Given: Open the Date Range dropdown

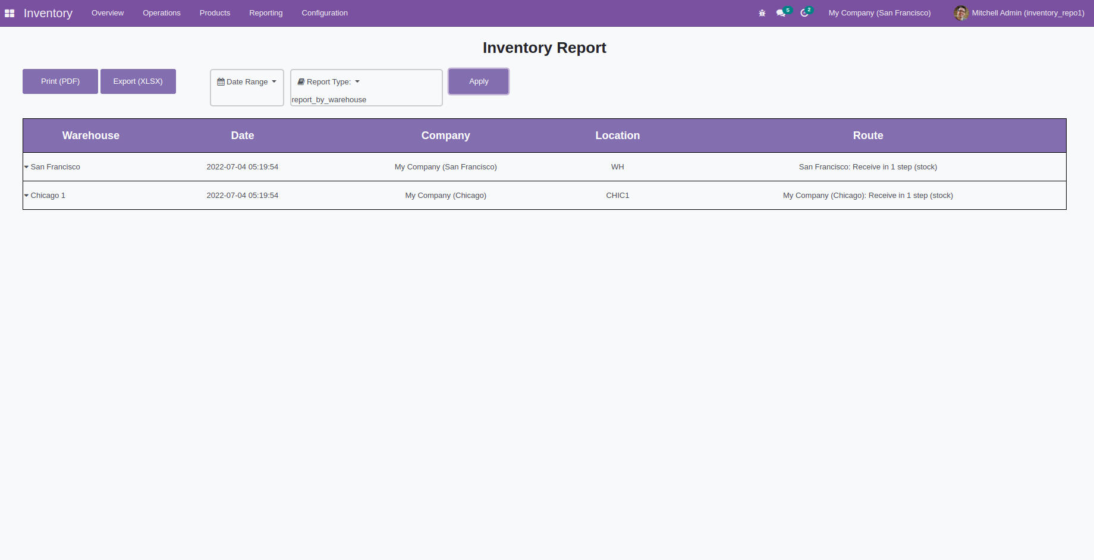Looking at the screenshot, I should coord(247,82).
